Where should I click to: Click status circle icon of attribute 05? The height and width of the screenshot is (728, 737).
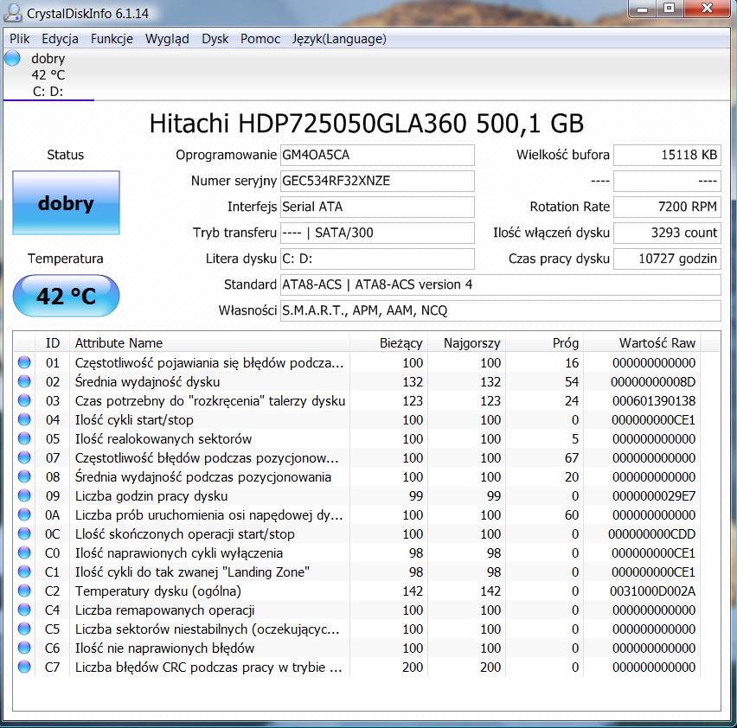click(x=24, y=438)
